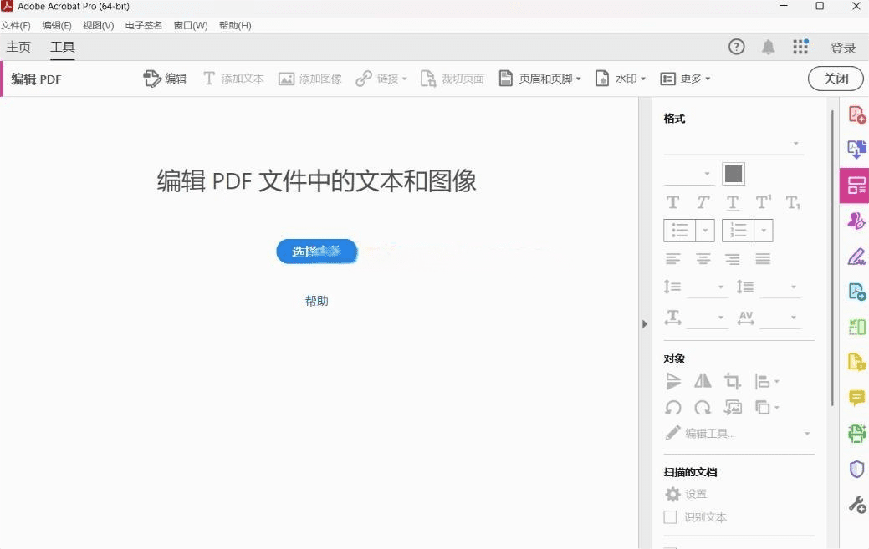Viewport: 869px width, 549px height.
Task: Toggle superscript formatting
Action: pos(763,202)
